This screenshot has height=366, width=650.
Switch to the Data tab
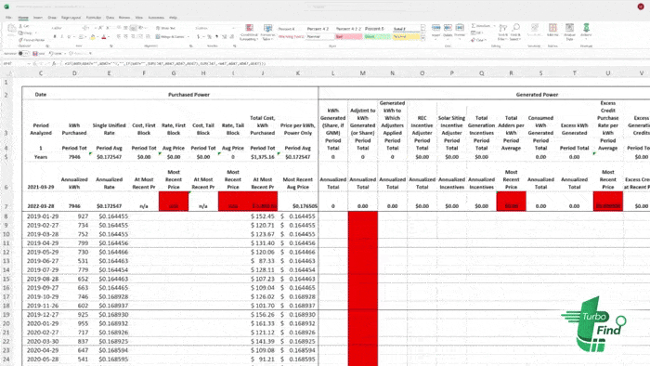click(x=110, y=18)
